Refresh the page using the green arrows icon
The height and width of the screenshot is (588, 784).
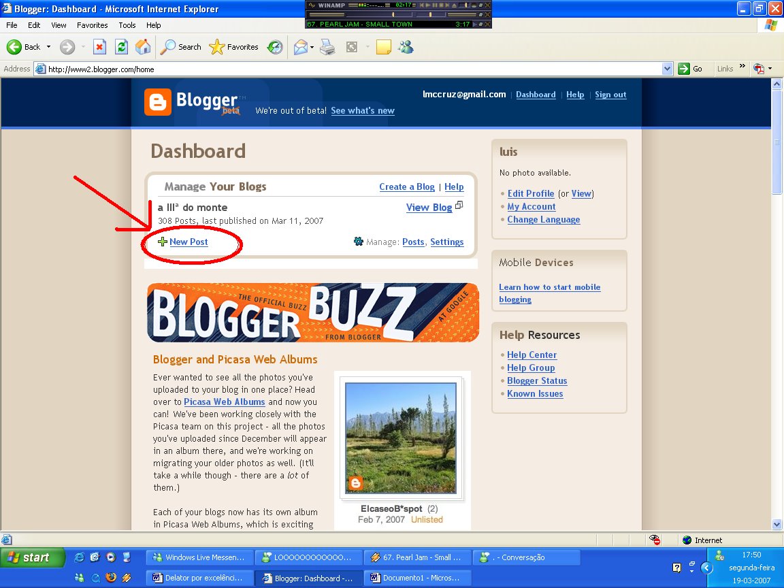tap(121, 47)
